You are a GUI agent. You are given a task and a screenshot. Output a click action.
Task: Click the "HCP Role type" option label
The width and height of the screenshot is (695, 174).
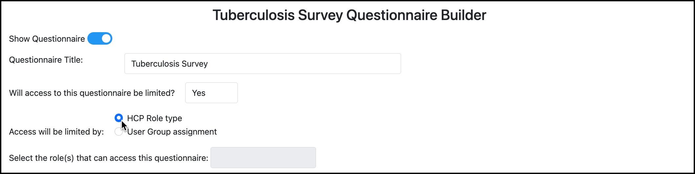154,118
